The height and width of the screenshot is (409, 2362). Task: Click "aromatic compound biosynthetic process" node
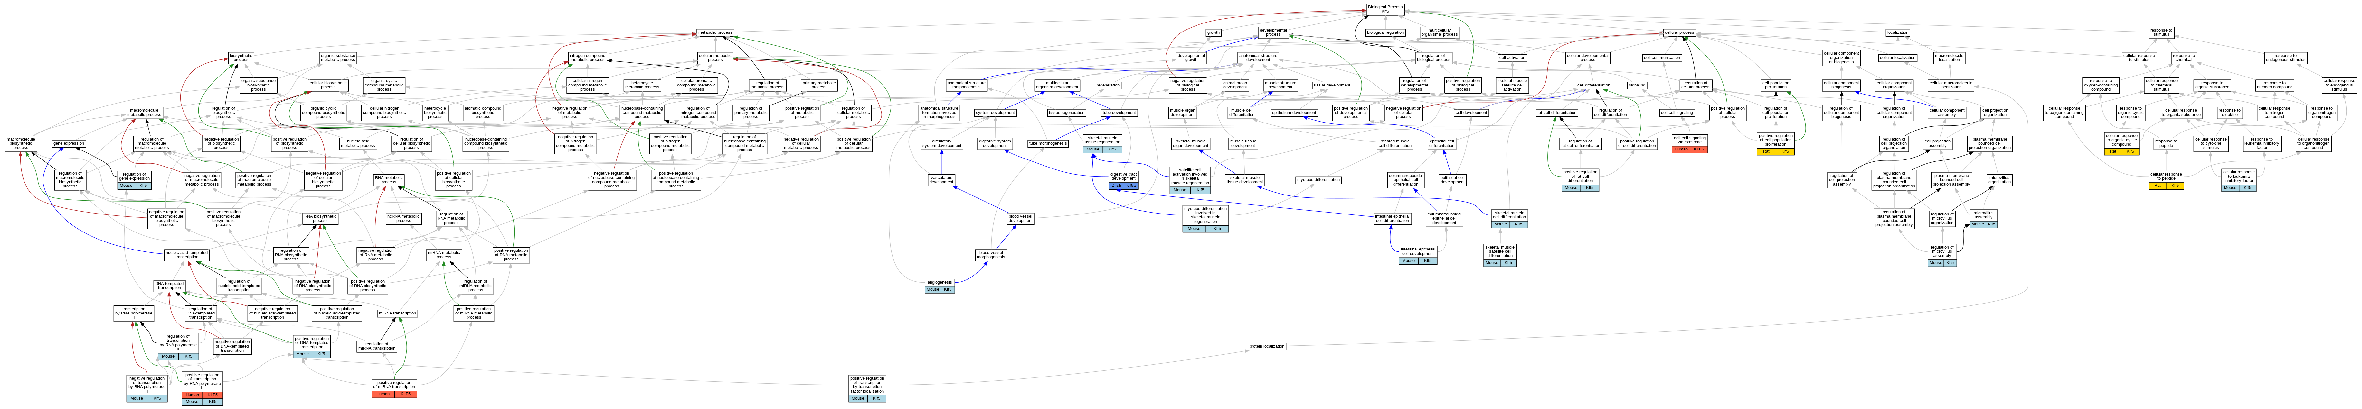click(x=483, y=113)
